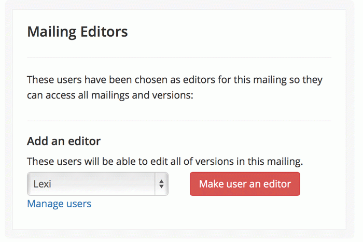Click the Mailing Editors heading
This screenshot has height=242, width=363.
[x=77, y=32]
